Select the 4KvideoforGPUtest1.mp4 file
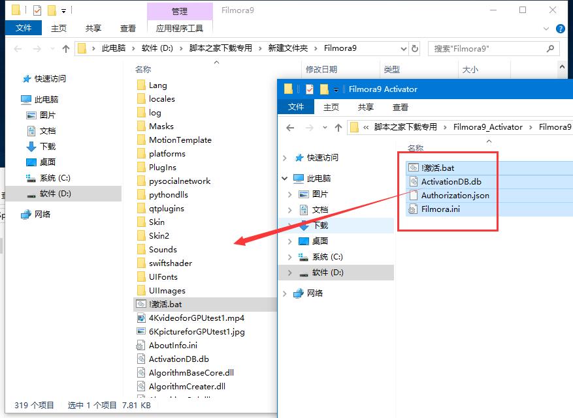Screen dimensions: 573x418 pos(197,318)
